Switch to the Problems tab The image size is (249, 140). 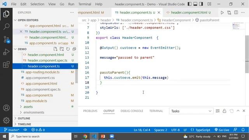pyautogui.click(x=90, y=111)
